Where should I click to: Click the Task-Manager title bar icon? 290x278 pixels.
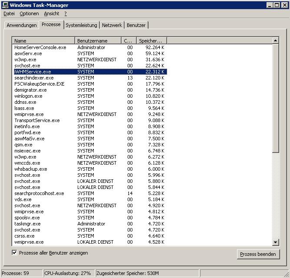(5, 5)
